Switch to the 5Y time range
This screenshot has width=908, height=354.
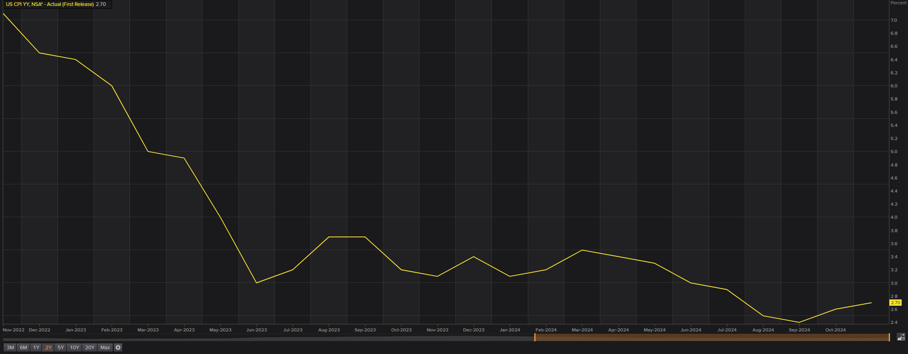click(61, 348)
